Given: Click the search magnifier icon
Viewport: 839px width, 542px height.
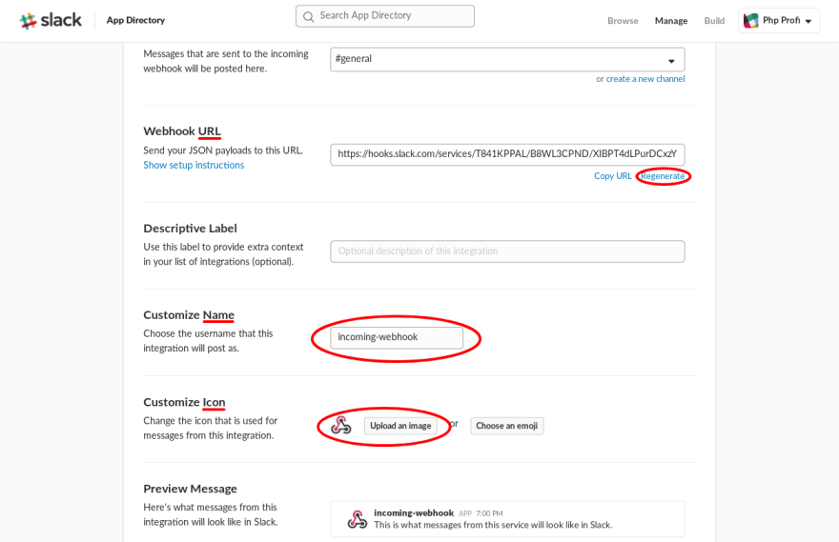Looking at the screenshot, I should (x=309, y=16).
